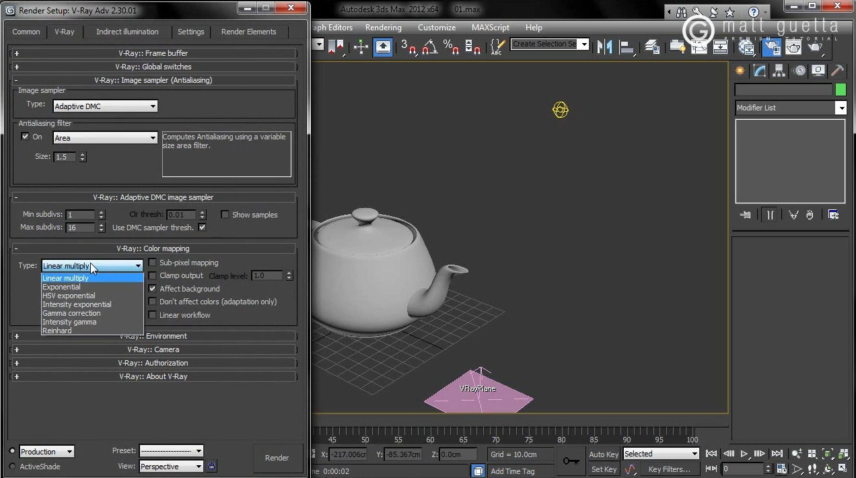
Task: Toggle Angle Snap in the toolbar
Action: [430, 46]
